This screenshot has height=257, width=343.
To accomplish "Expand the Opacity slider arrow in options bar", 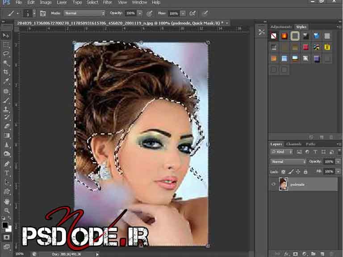I will tap(140, 13).
